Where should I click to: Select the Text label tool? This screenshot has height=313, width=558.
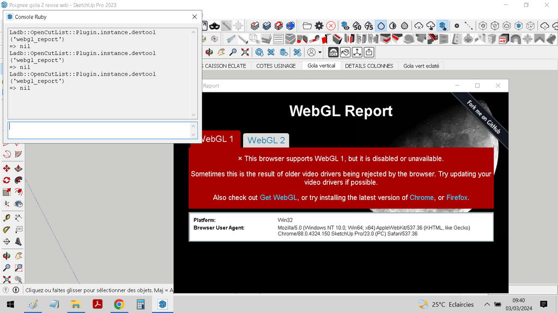tap(19, 230)
